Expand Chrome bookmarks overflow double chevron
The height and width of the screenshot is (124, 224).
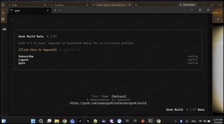point(218,19)
